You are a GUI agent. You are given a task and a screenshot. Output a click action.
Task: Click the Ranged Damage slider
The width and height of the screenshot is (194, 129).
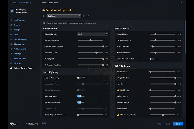[163, 102]
